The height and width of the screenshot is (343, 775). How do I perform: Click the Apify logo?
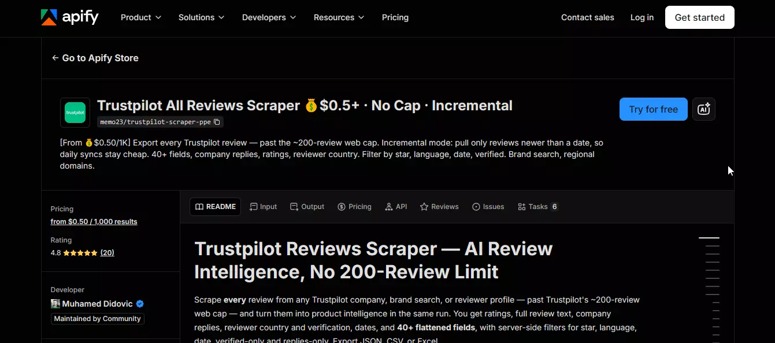(70, 17)
